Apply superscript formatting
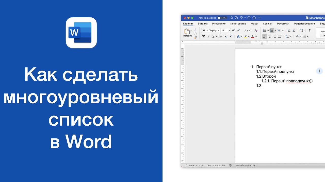Viewport: 325px width, 182px height. coord(231,36)
